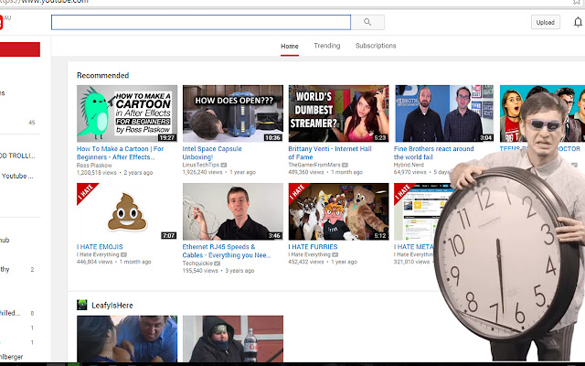The width and height of the screenshot is (585, 366).
Task: Open the notifications bell
Action: 577,22
